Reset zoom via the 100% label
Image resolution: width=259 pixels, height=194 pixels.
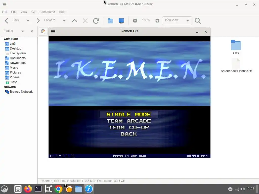(146, 20)
